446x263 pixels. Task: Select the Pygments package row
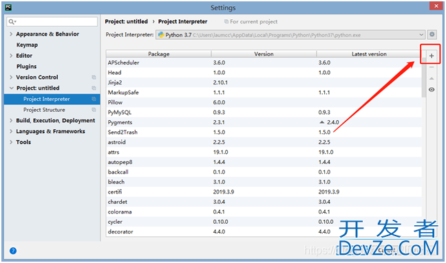[264, 122]
